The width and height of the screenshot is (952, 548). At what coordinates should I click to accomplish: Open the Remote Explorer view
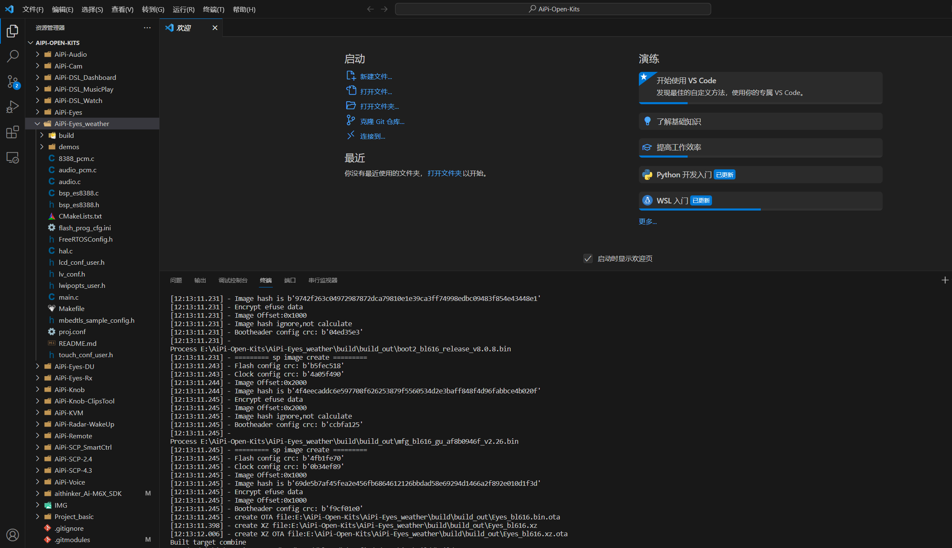point(13,158)
